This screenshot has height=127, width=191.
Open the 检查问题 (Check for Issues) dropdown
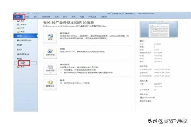[x=50, y=69]
